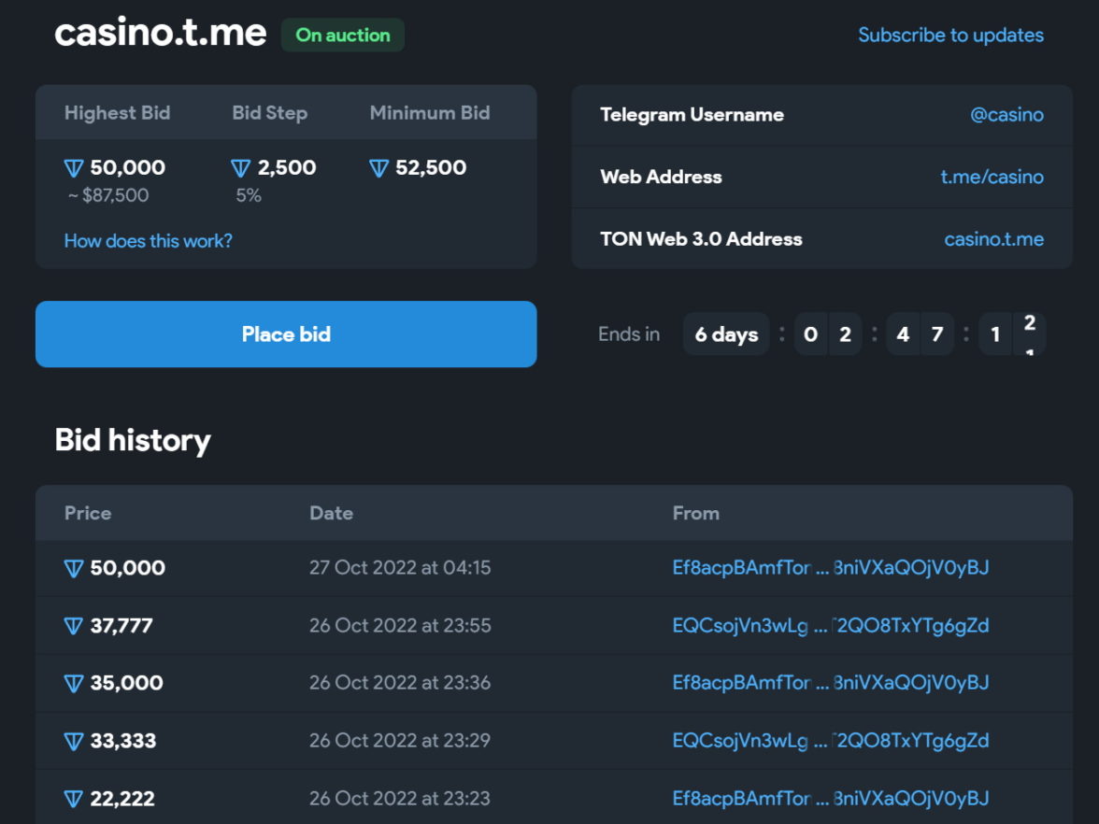1099x824 pixels.
Task: Click TON icon beside Highest Bid 50,000
Action: click(x=74, y=169)
